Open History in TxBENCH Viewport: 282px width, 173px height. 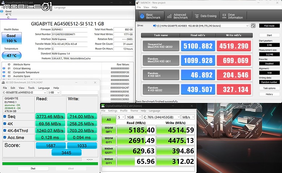pyautogui.click(x=269, y=94)
